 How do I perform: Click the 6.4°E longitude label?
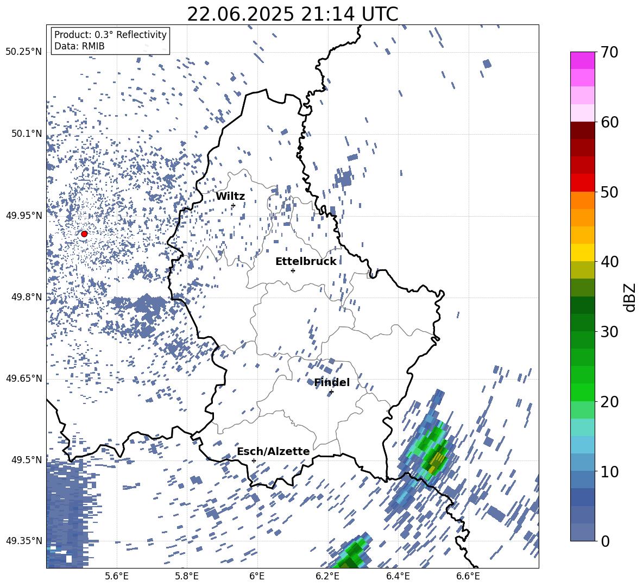pyautogui.click(x=398, y=576)
